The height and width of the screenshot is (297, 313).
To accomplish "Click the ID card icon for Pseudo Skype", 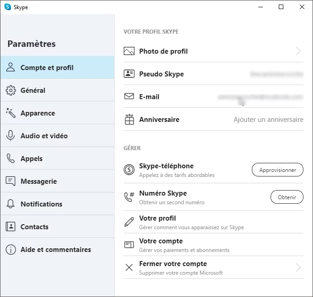I will (x=129, y=74).
